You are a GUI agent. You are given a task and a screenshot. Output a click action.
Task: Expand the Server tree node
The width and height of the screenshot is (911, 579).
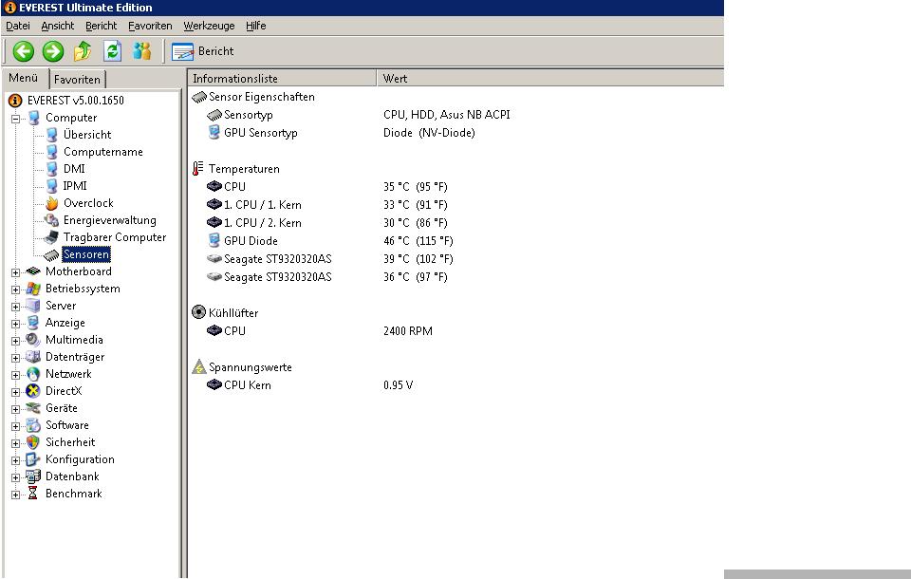click(x=16, y=307)
